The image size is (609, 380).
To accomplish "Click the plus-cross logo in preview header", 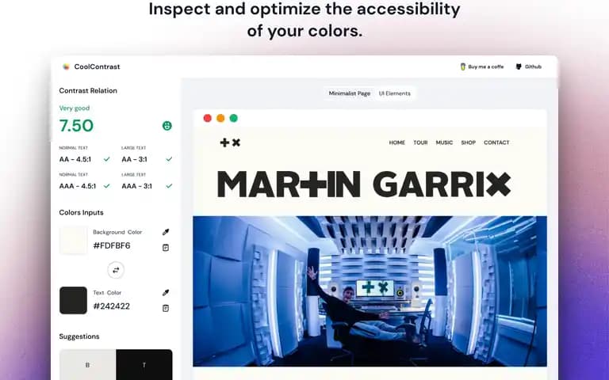I will pos(230,142).
